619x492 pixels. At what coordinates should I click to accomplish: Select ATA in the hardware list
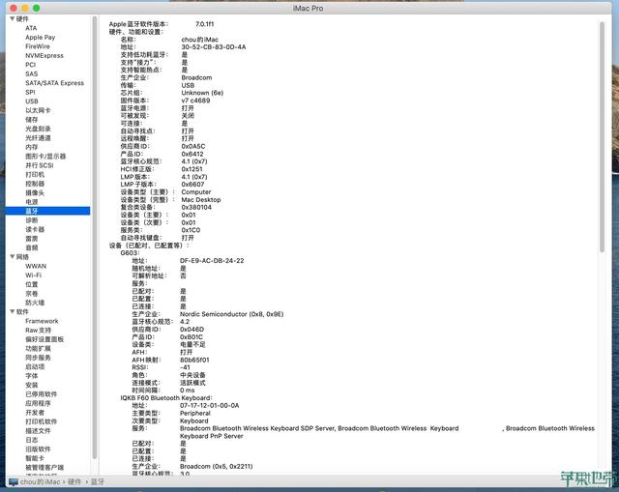[x=31, y=28]
